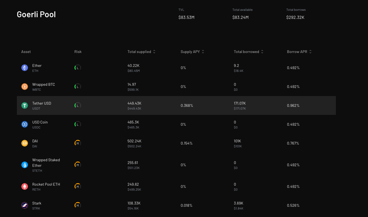The image size is (368, 217).
Task: Click Stark total borrowed 3.69K
Action: coord(238,203)
